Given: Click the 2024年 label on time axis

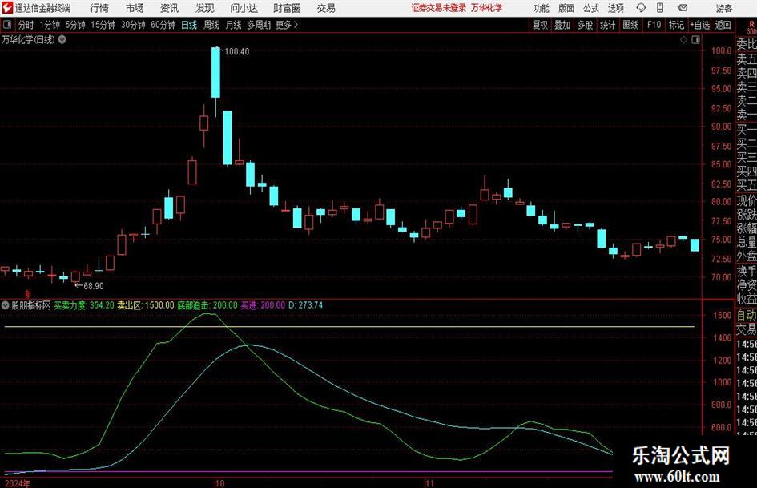Looking at the screenshot, I should (18, 483).
